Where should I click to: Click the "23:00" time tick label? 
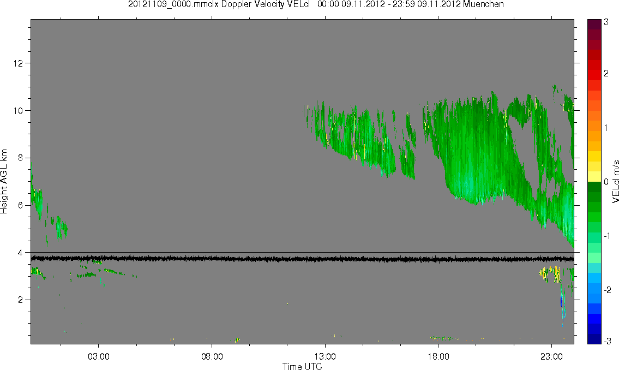[551, 356]
